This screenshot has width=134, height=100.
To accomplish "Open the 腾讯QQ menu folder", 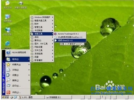I will point(42,40).
